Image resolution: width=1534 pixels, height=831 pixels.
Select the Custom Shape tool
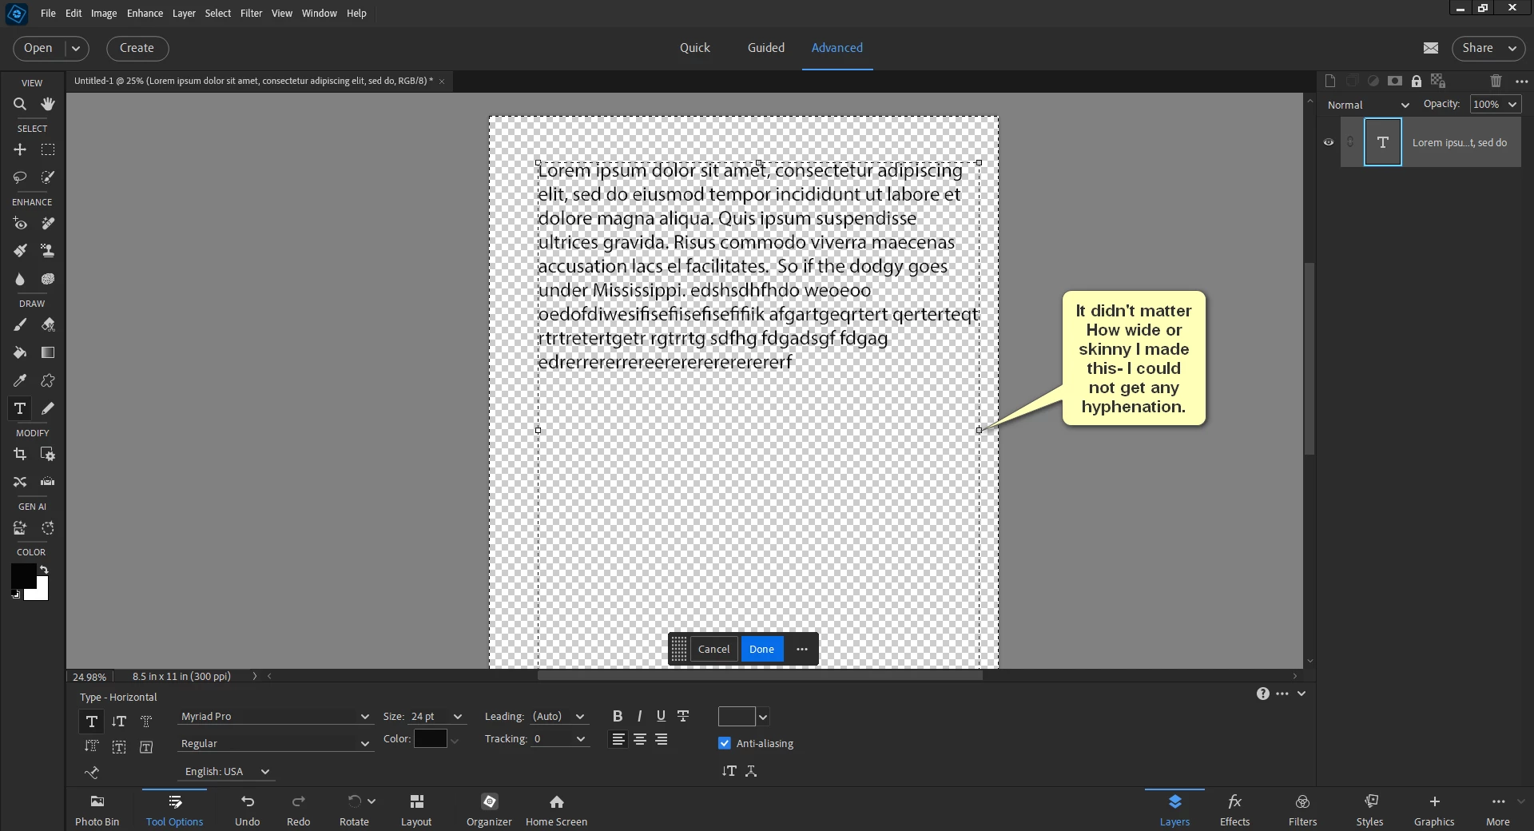click(x=48, y=380)
